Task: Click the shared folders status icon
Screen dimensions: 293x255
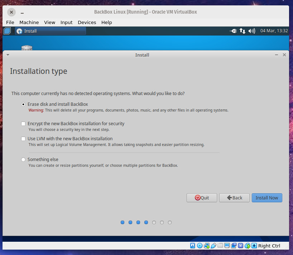Action: click(220, 246)
